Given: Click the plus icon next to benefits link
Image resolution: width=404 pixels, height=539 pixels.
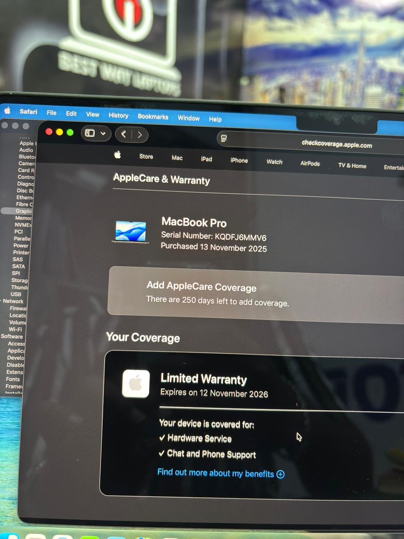Looking at the screenshot, I should coord(280,475).
